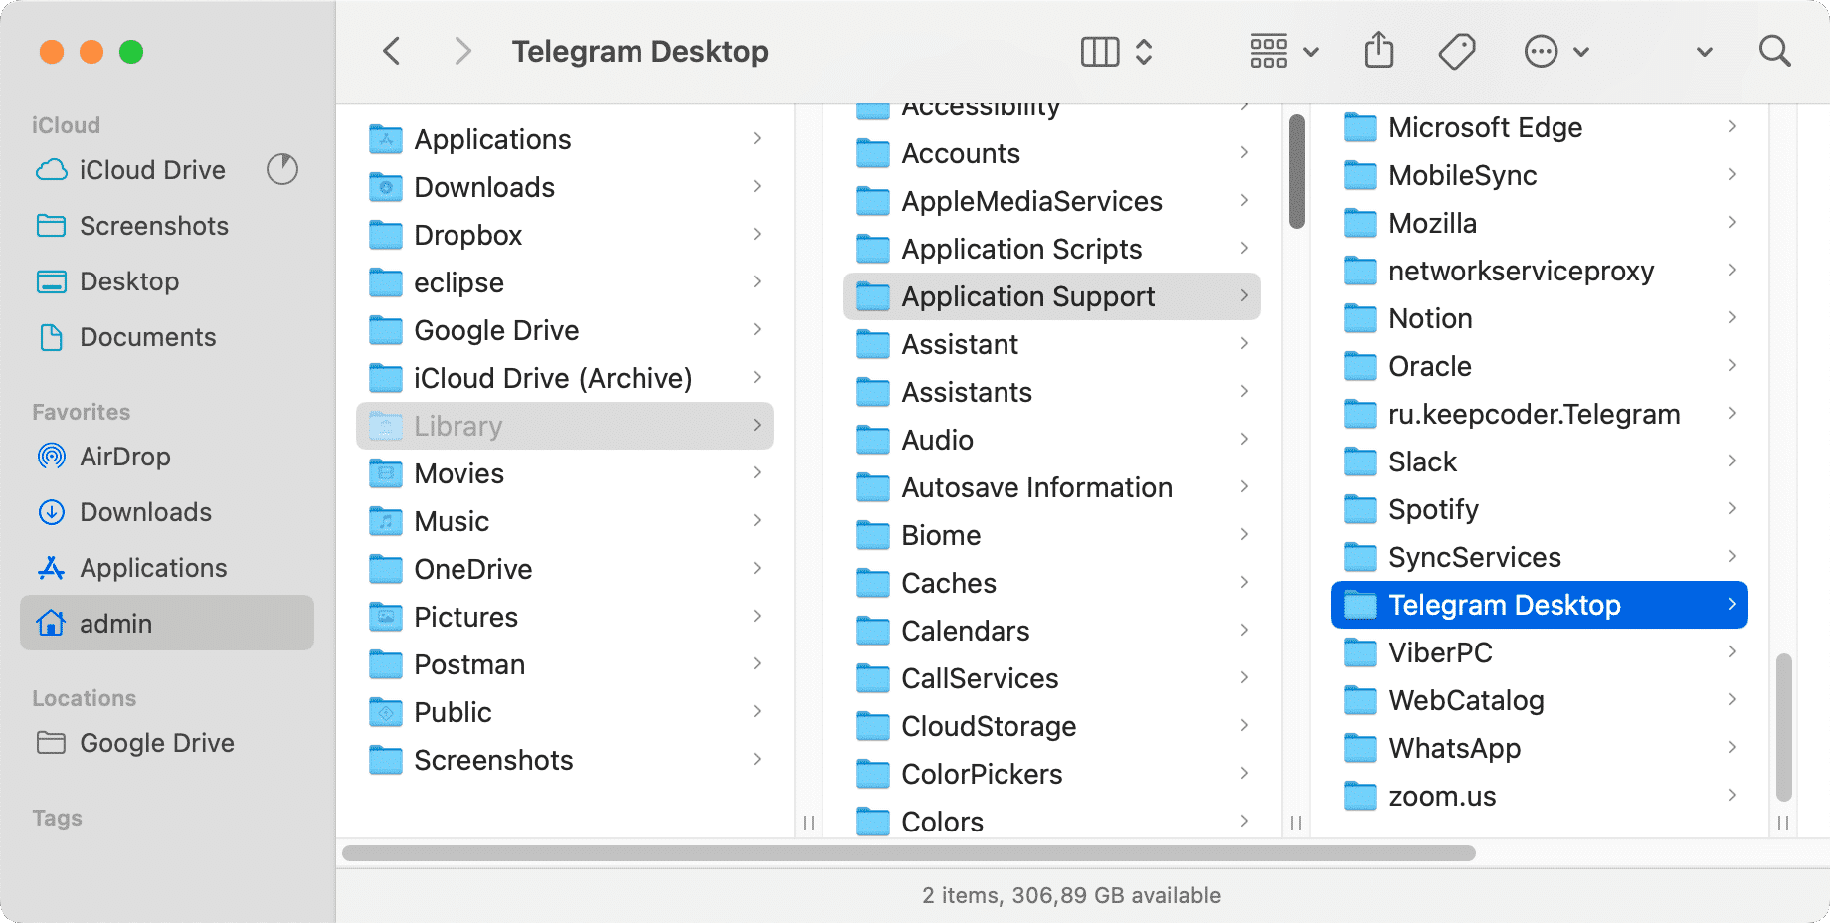The width and height of the screenshot is (1830, 923).
Task: Select Applications in the sidebar
Action: tap(152, 568)
